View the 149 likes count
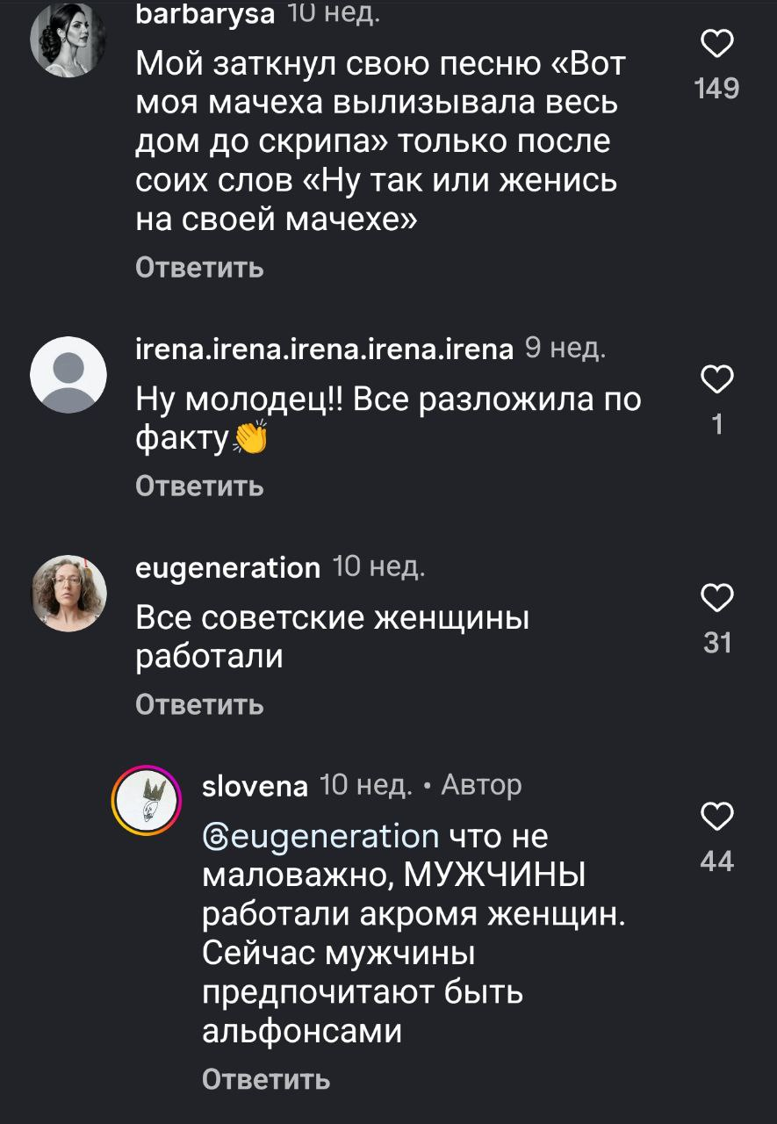This screenshot has height=1124, width=777. (716, 89)
